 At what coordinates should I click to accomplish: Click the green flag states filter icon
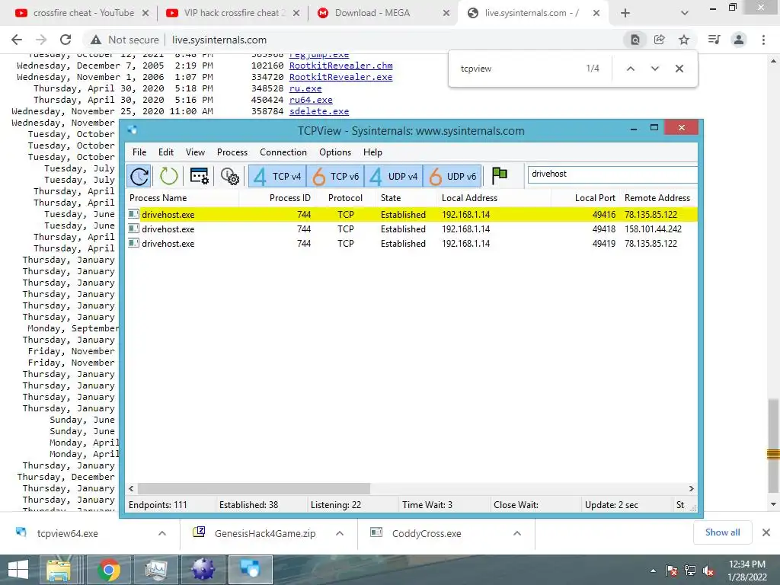click(x=500, y=176)
